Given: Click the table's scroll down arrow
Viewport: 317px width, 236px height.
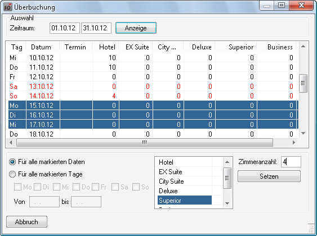Looking at the screenshot, I should click(303, 133).
